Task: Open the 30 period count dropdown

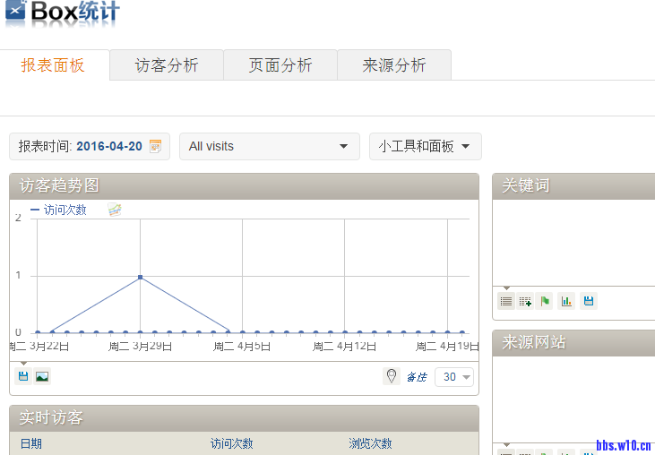Action: [454, 377]
